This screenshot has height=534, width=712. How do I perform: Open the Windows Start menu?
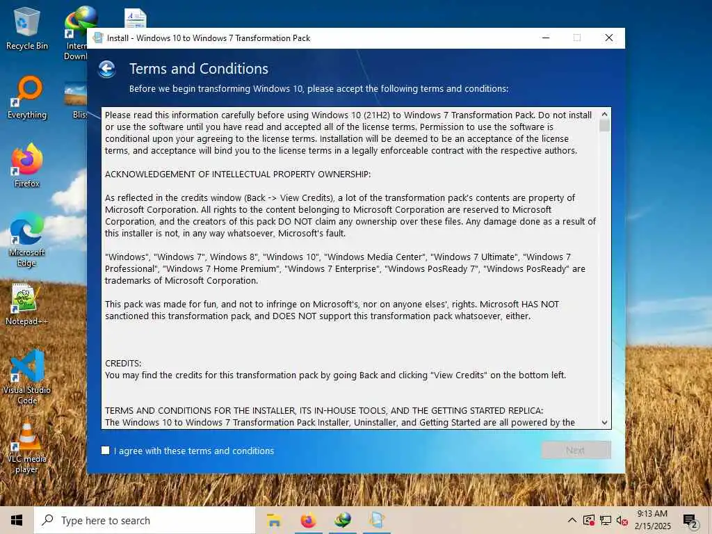[x=17, y=520]
